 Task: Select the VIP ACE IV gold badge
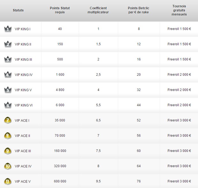[x=8, y=166]
